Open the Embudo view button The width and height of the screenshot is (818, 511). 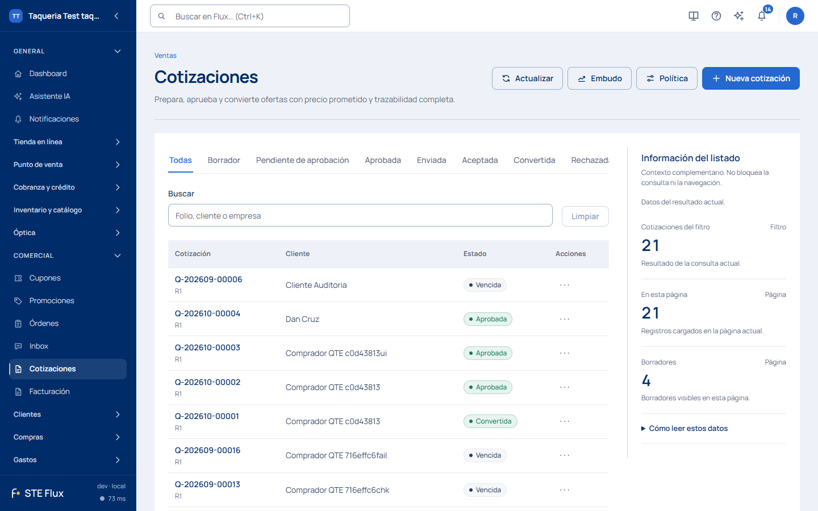click(x=599, y=78)
